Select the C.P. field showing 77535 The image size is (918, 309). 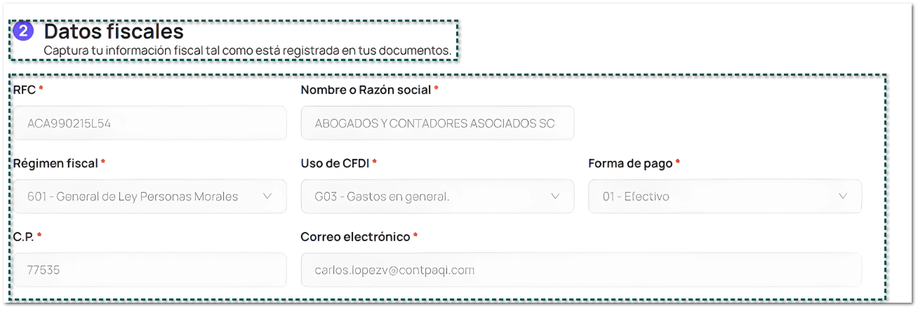click(x=149, y=270)
